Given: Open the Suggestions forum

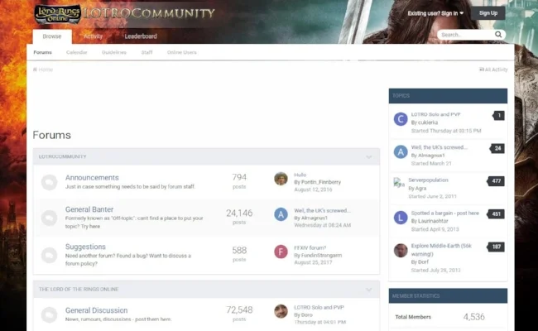Looking at the screenshot, I should point(85,247).
